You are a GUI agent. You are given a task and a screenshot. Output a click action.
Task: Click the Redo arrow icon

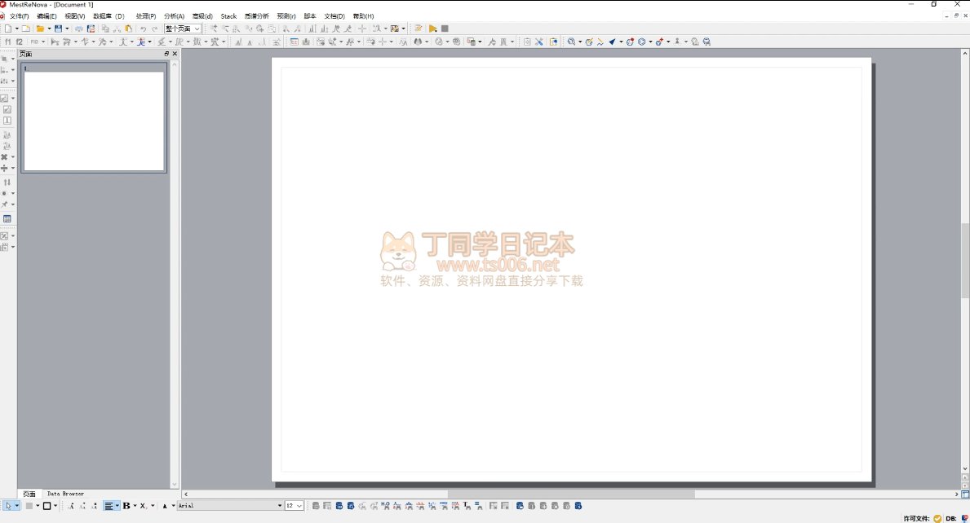pyautogui.click(x=155, y=29)
